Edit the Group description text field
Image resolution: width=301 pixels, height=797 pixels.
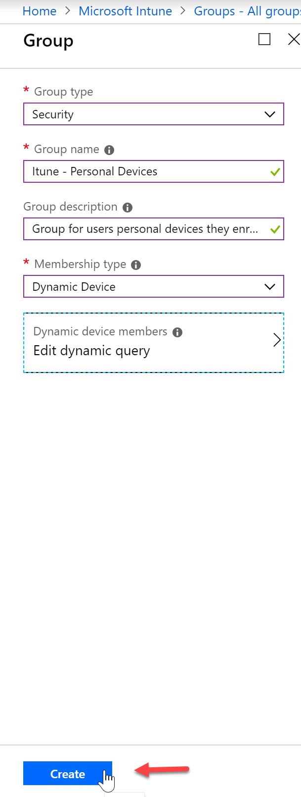pyautogui.click(x=154, y=229)
